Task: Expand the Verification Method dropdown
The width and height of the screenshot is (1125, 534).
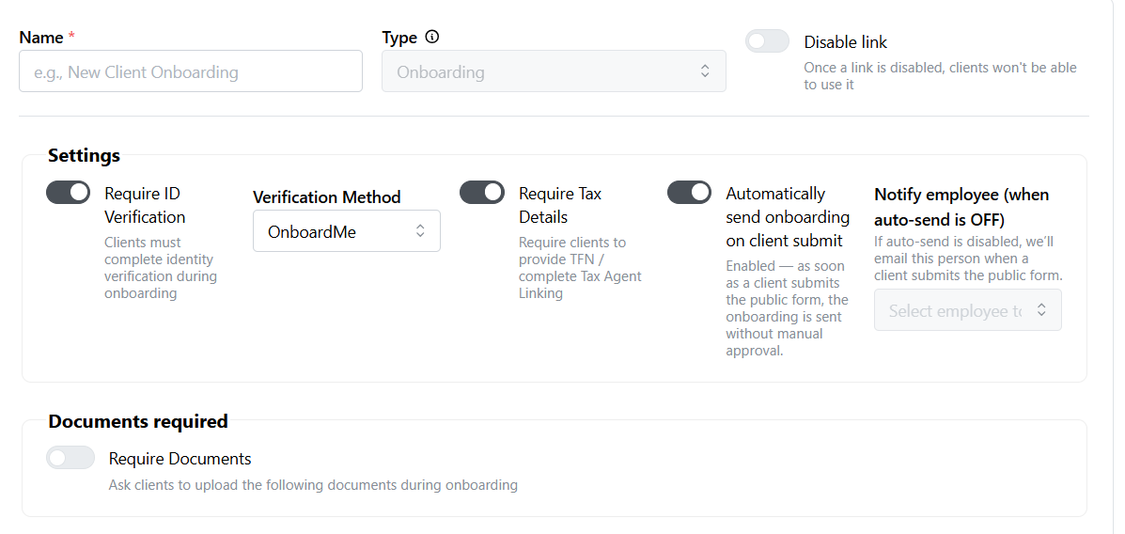Action: [x=346, y=231]
